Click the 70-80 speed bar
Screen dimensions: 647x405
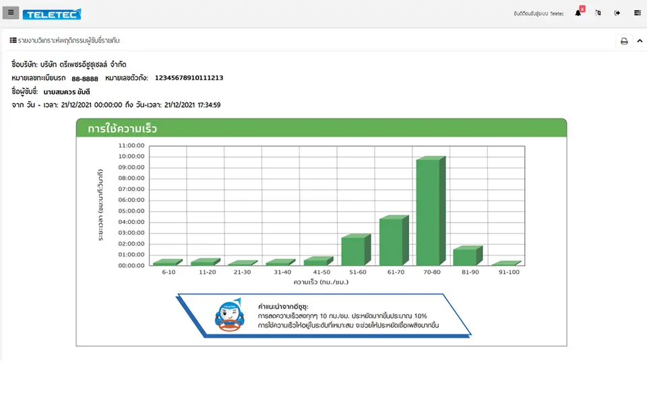click(x=431, y=211)
